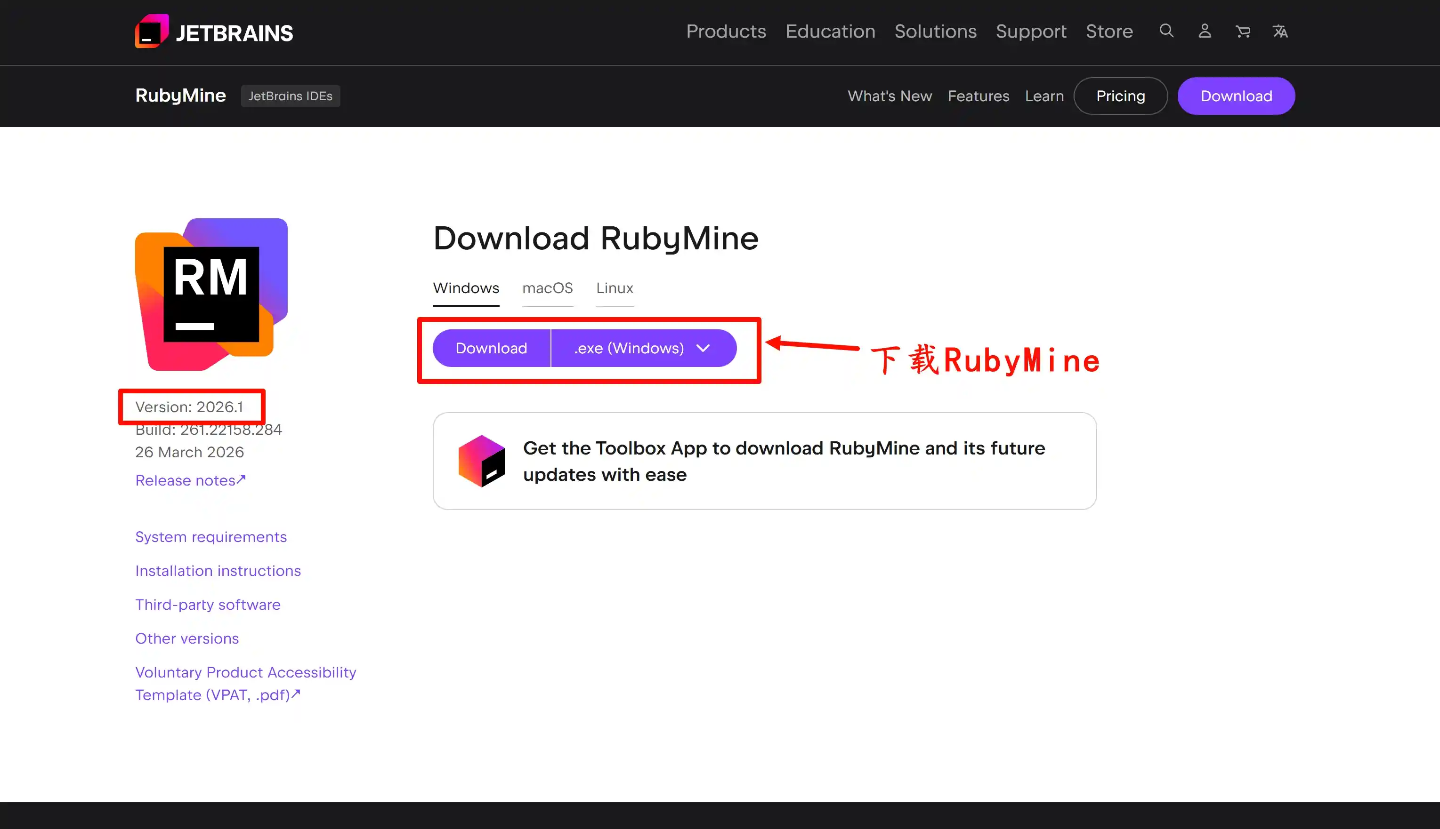Open the search using the magnifier icon
Image resolution: width=1440 pixels, height=829 pixels.
1166,32
